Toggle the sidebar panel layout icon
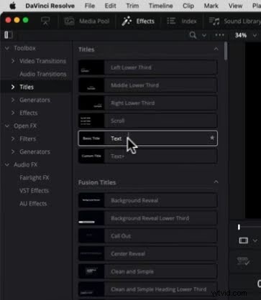The image size is (261, 300). point(9,35)
